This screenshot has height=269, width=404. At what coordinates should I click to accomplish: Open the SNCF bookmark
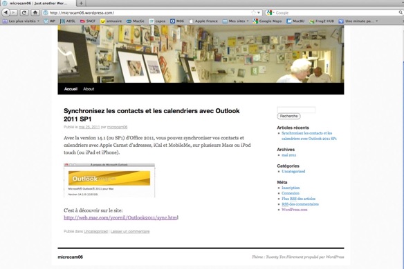(88, 21)
